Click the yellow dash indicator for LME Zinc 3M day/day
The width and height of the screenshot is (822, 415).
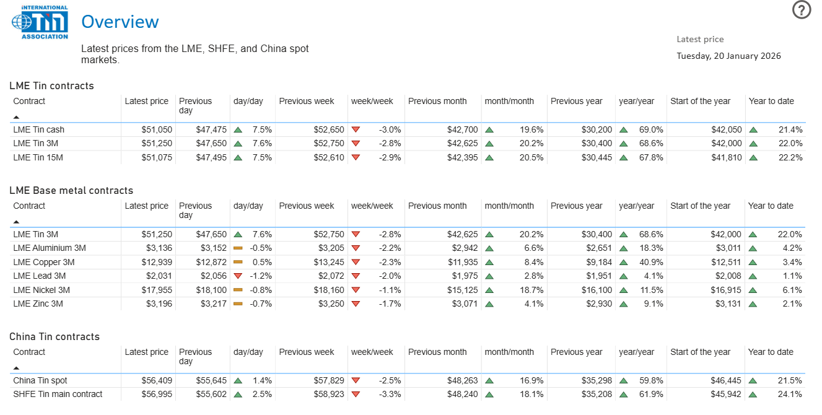(237, 304)
